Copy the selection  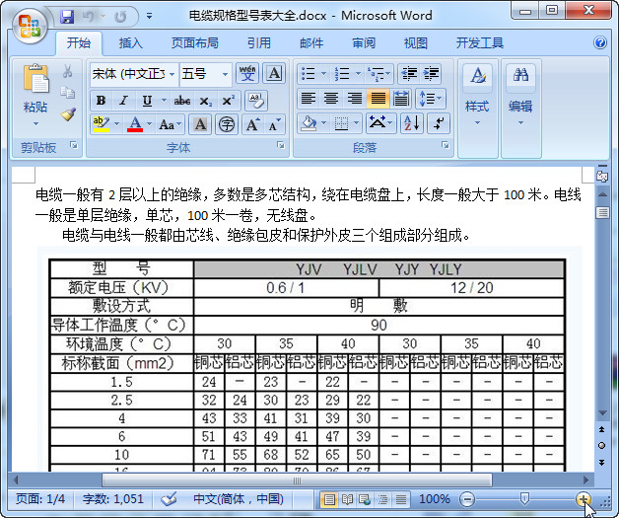[x=67, y=93]
